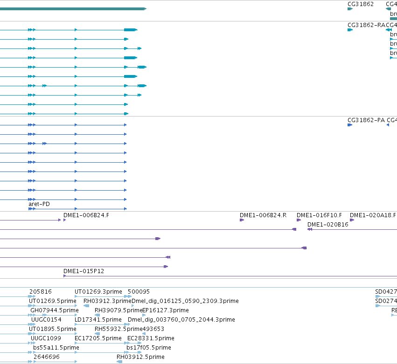Screen dimensions: 397x364
Task: Select the UUGC1099 label
Action: point(46,338)
